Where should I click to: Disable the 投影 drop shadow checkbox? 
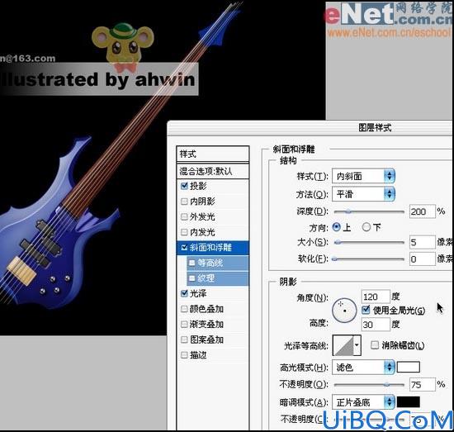pyautogui.click(x=184, y=186)
